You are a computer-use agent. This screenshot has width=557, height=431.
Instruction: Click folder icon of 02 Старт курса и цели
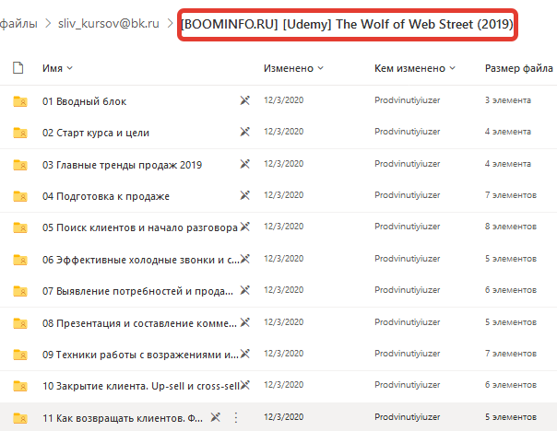click(20, 133)
